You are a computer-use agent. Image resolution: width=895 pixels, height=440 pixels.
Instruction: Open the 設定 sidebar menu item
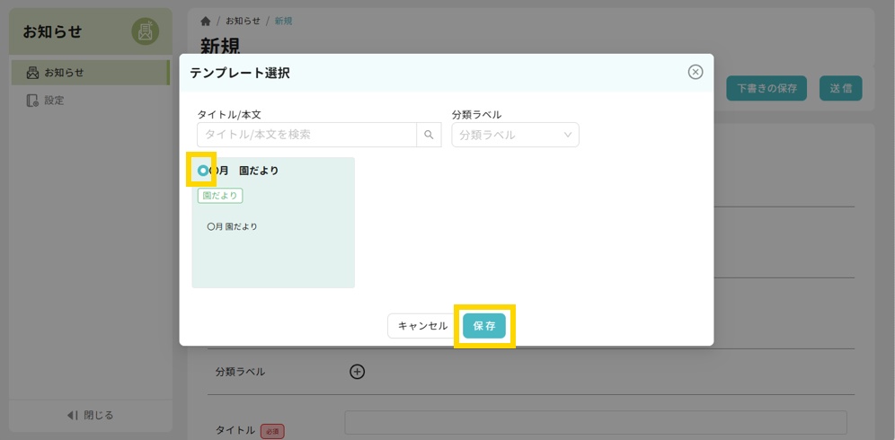coord(54,101)
